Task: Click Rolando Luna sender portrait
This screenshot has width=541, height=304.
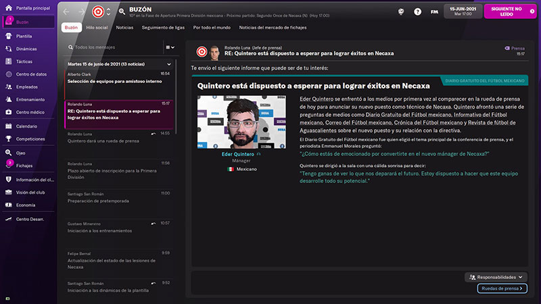Action: point(214,53)
